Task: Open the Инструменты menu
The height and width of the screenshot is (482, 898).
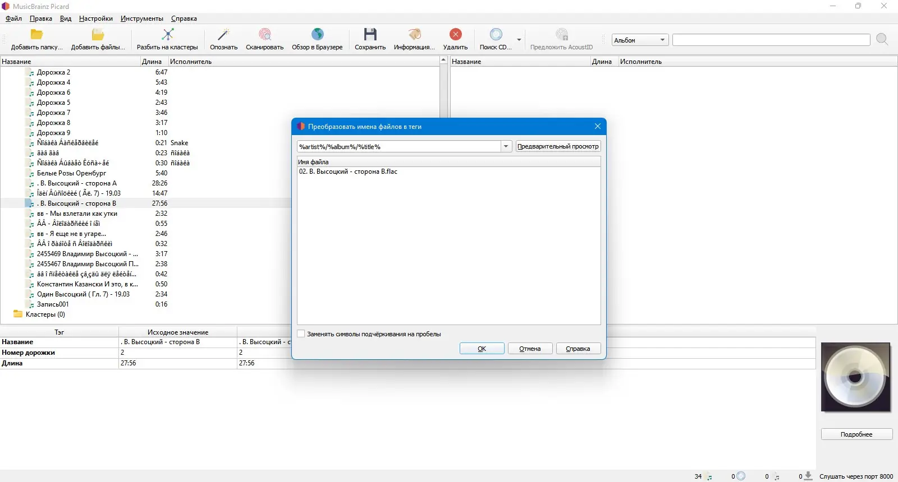Action: pos(142,18)
